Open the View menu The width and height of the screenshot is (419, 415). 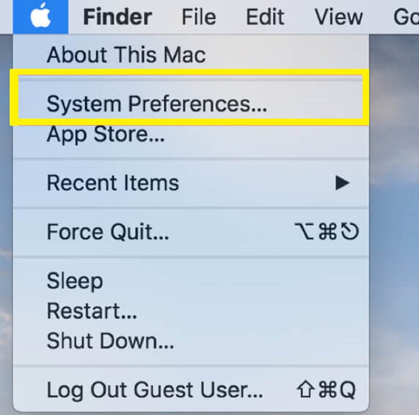[338, 17]
